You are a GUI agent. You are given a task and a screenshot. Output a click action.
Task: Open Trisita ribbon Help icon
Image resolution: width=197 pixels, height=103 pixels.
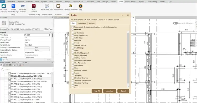pos(80,6)
